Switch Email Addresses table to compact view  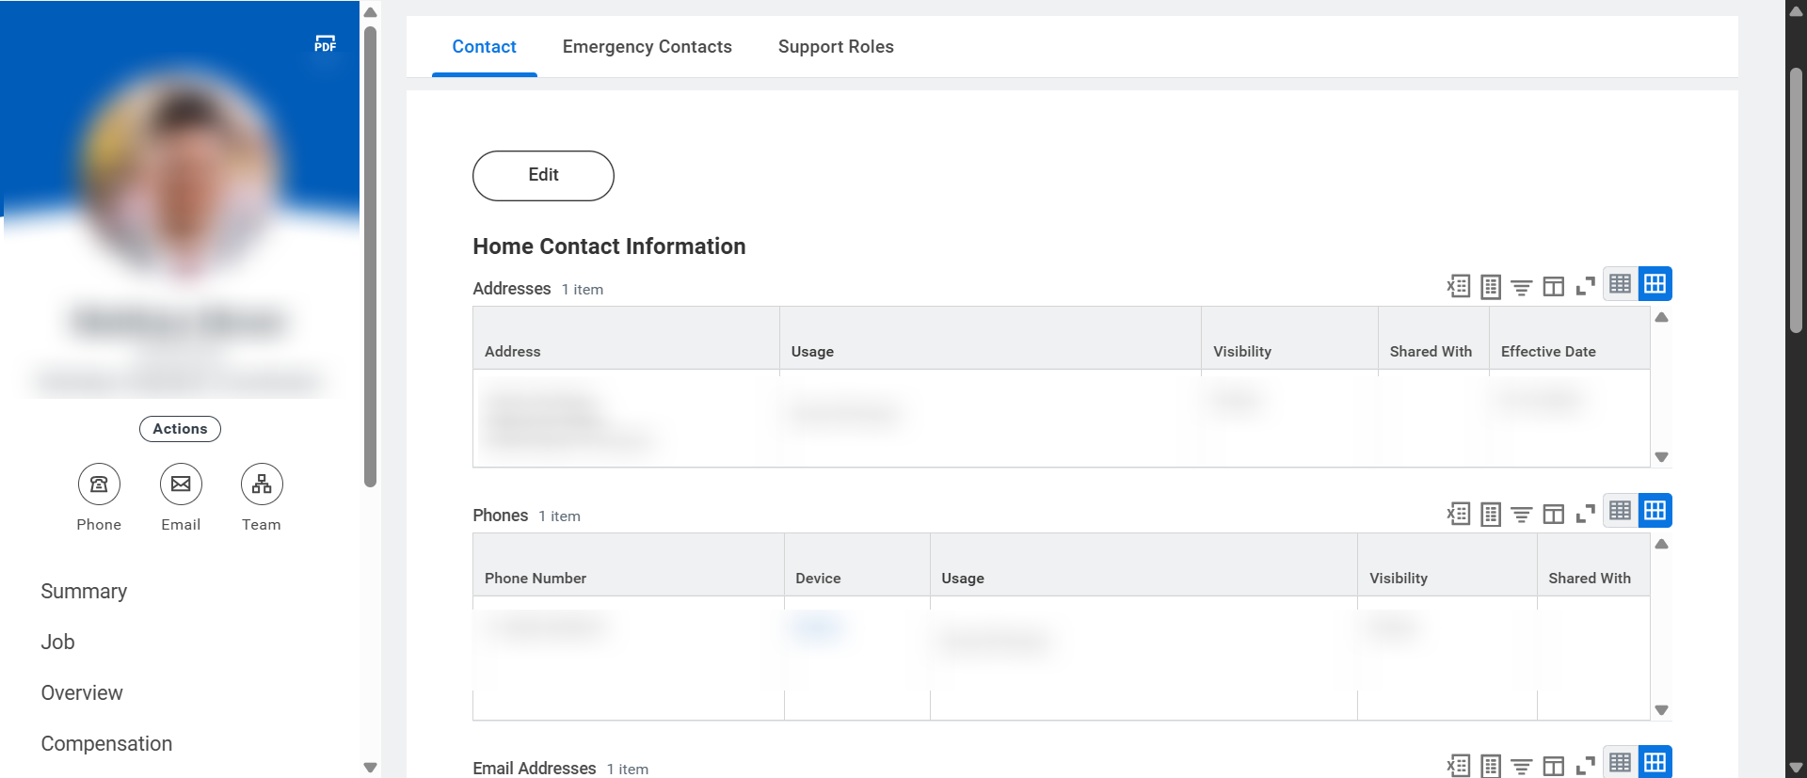pyautogui.click(x=1620, y=763)
